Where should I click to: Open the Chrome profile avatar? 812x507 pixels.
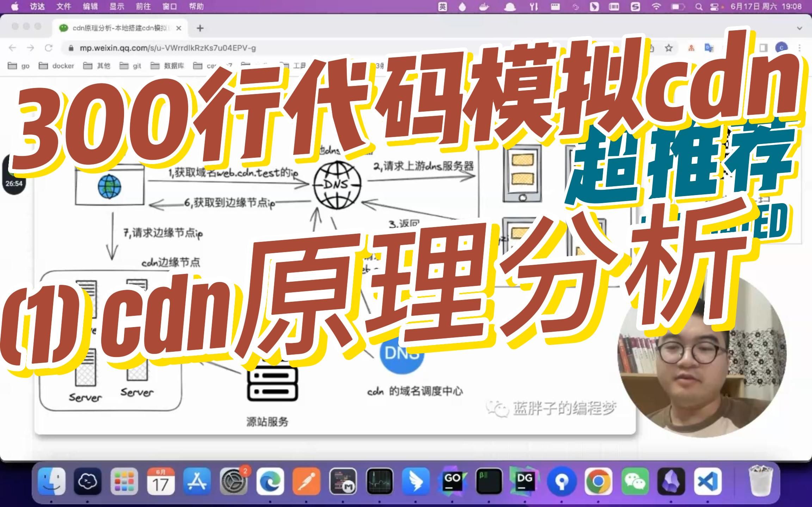pos(781,48)
